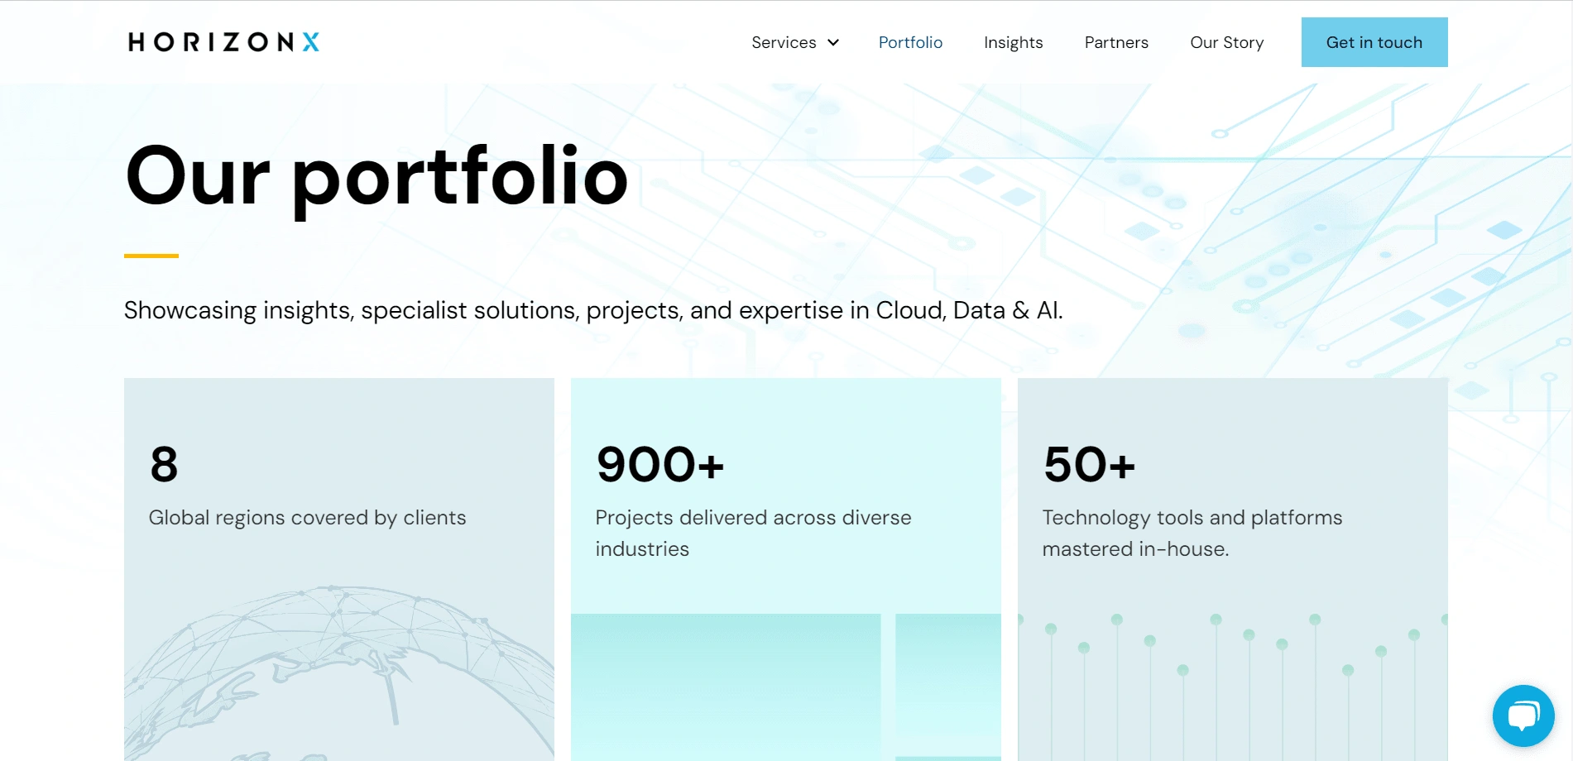The image size is (1573, 761).
Task: Click the lollipop chart graphic in 50+ card
Action: [x=1233, y=687]
